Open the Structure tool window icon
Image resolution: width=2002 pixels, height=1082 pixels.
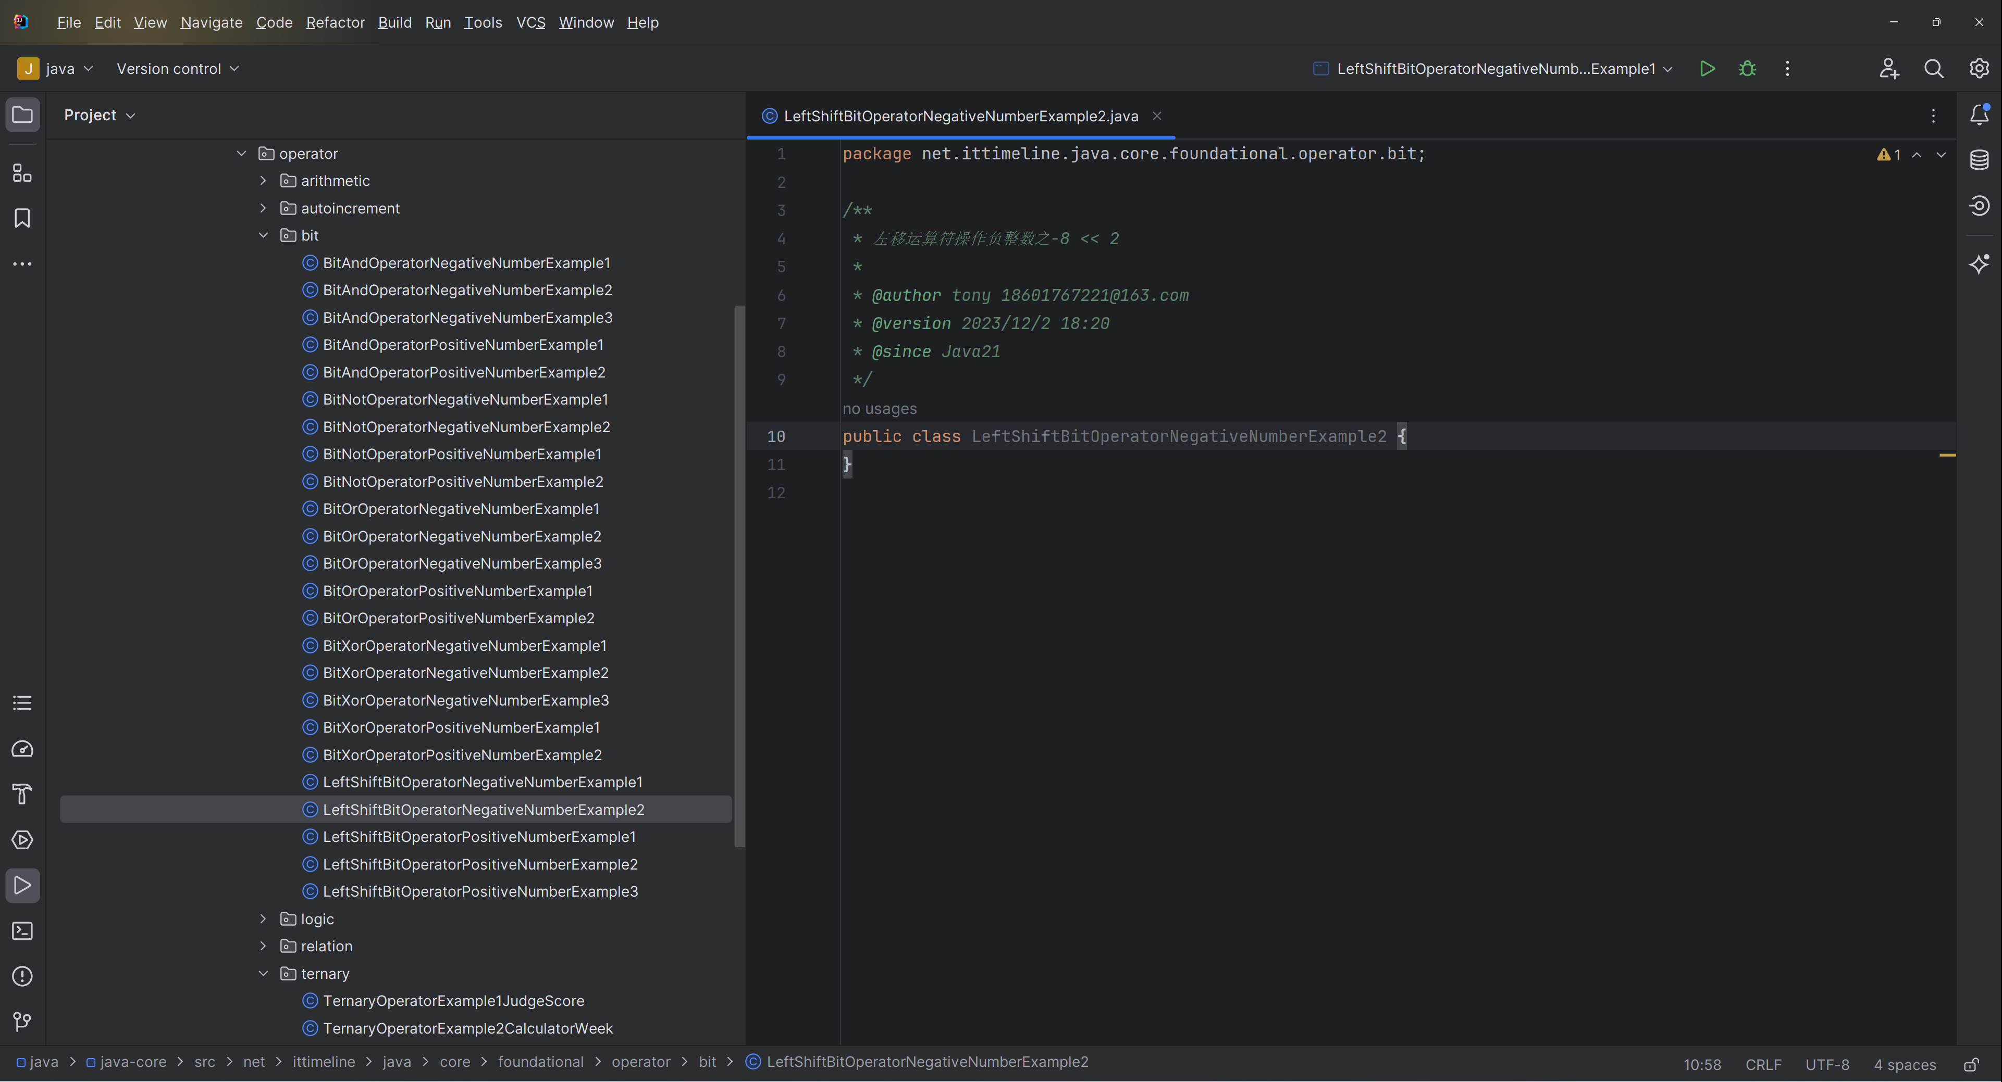coord(22,172)
